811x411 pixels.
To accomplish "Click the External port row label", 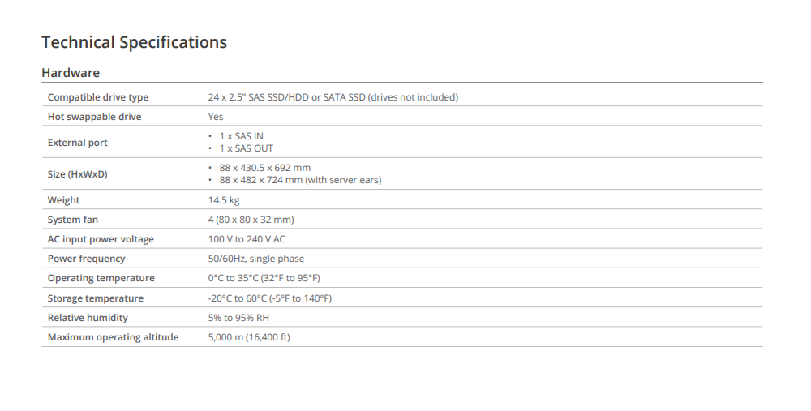I will coord(77,143).
